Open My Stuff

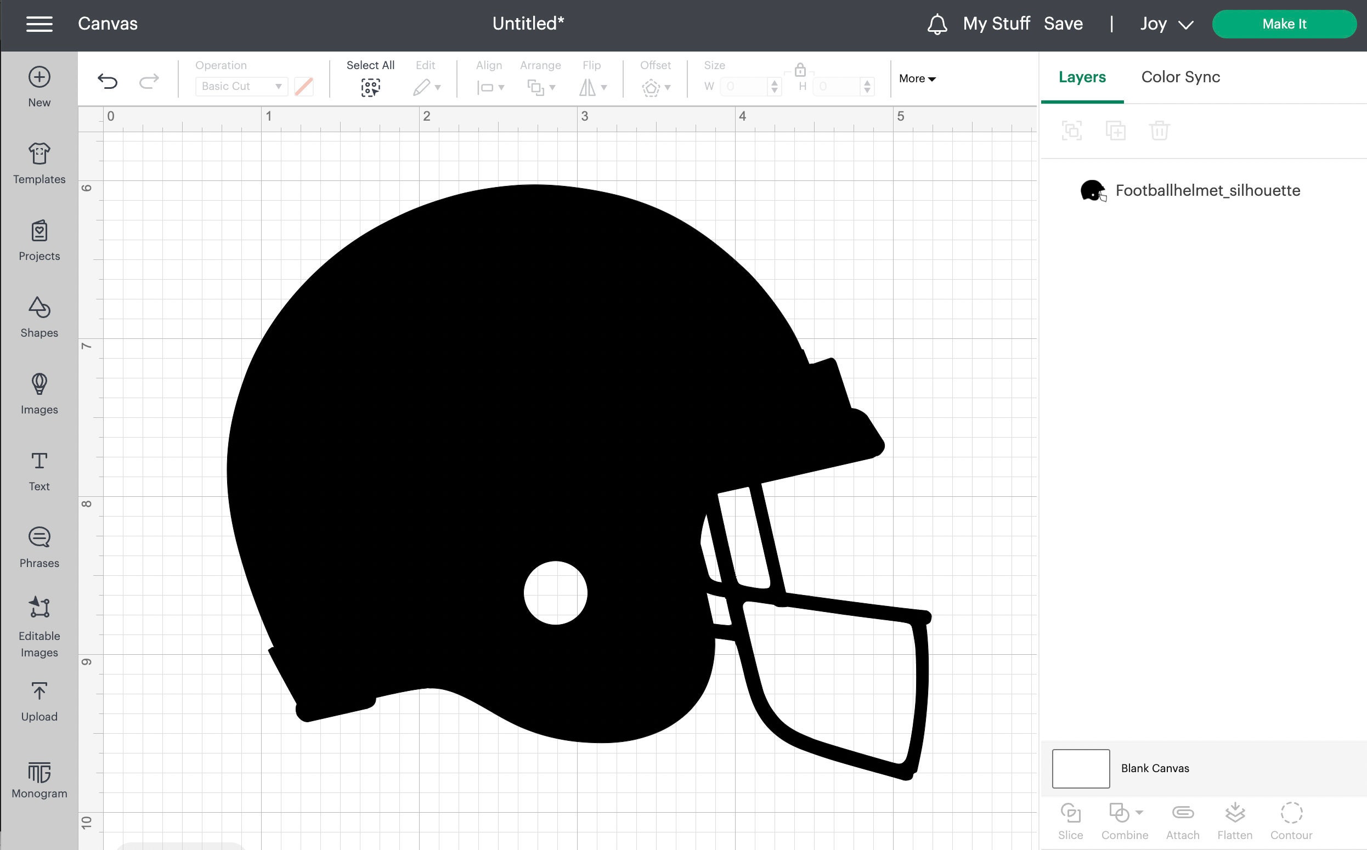[996, 24]
